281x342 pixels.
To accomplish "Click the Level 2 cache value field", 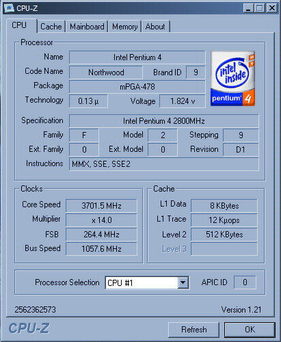I will [x=224, y=235].
